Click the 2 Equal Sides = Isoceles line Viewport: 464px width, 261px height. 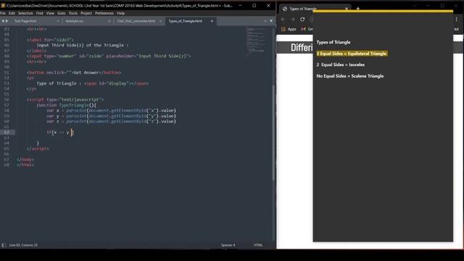[x=340, y=65]
